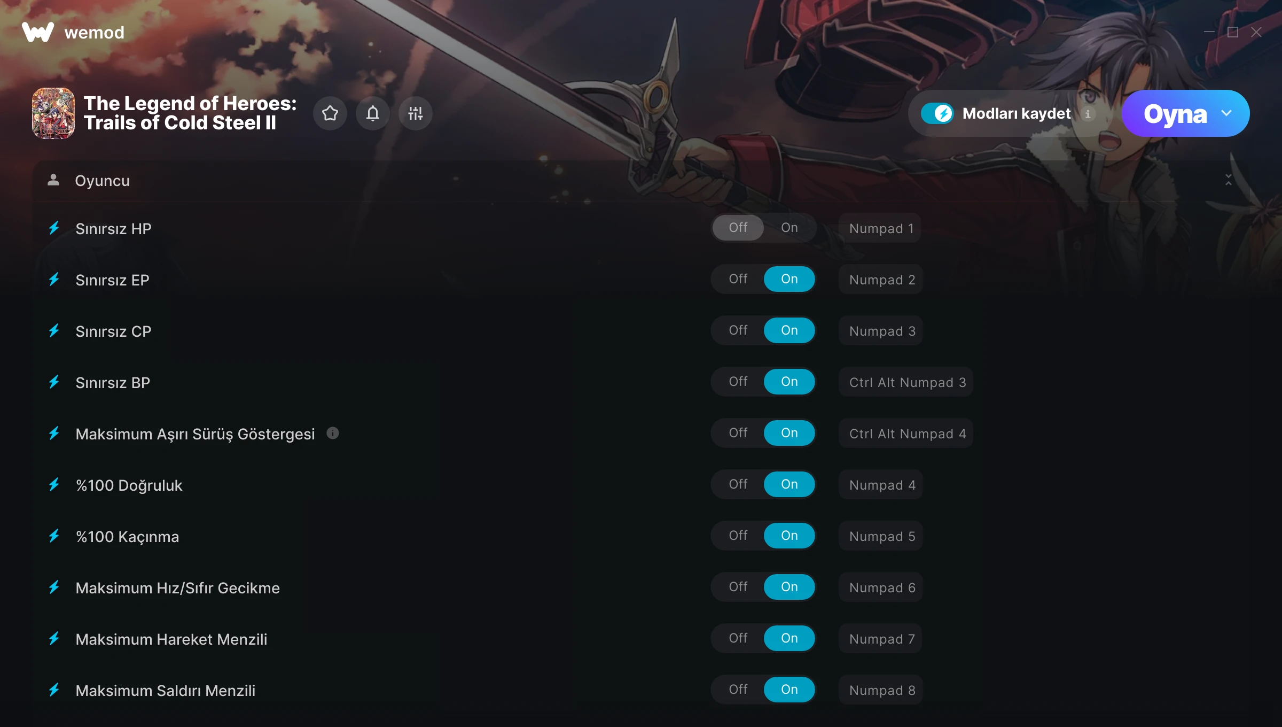Click the Oyuncu person icon

pos(53,180)
